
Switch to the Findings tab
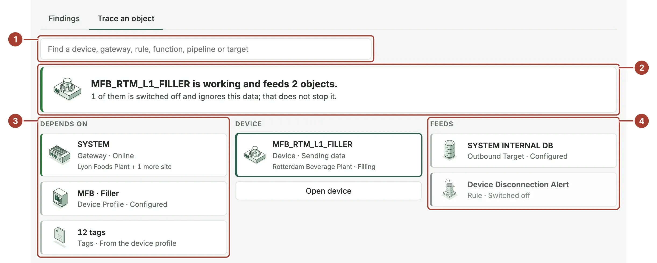[x=64, y=19]
